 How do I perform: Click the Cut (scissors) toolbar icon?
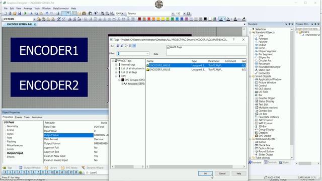tap(31, 14)
